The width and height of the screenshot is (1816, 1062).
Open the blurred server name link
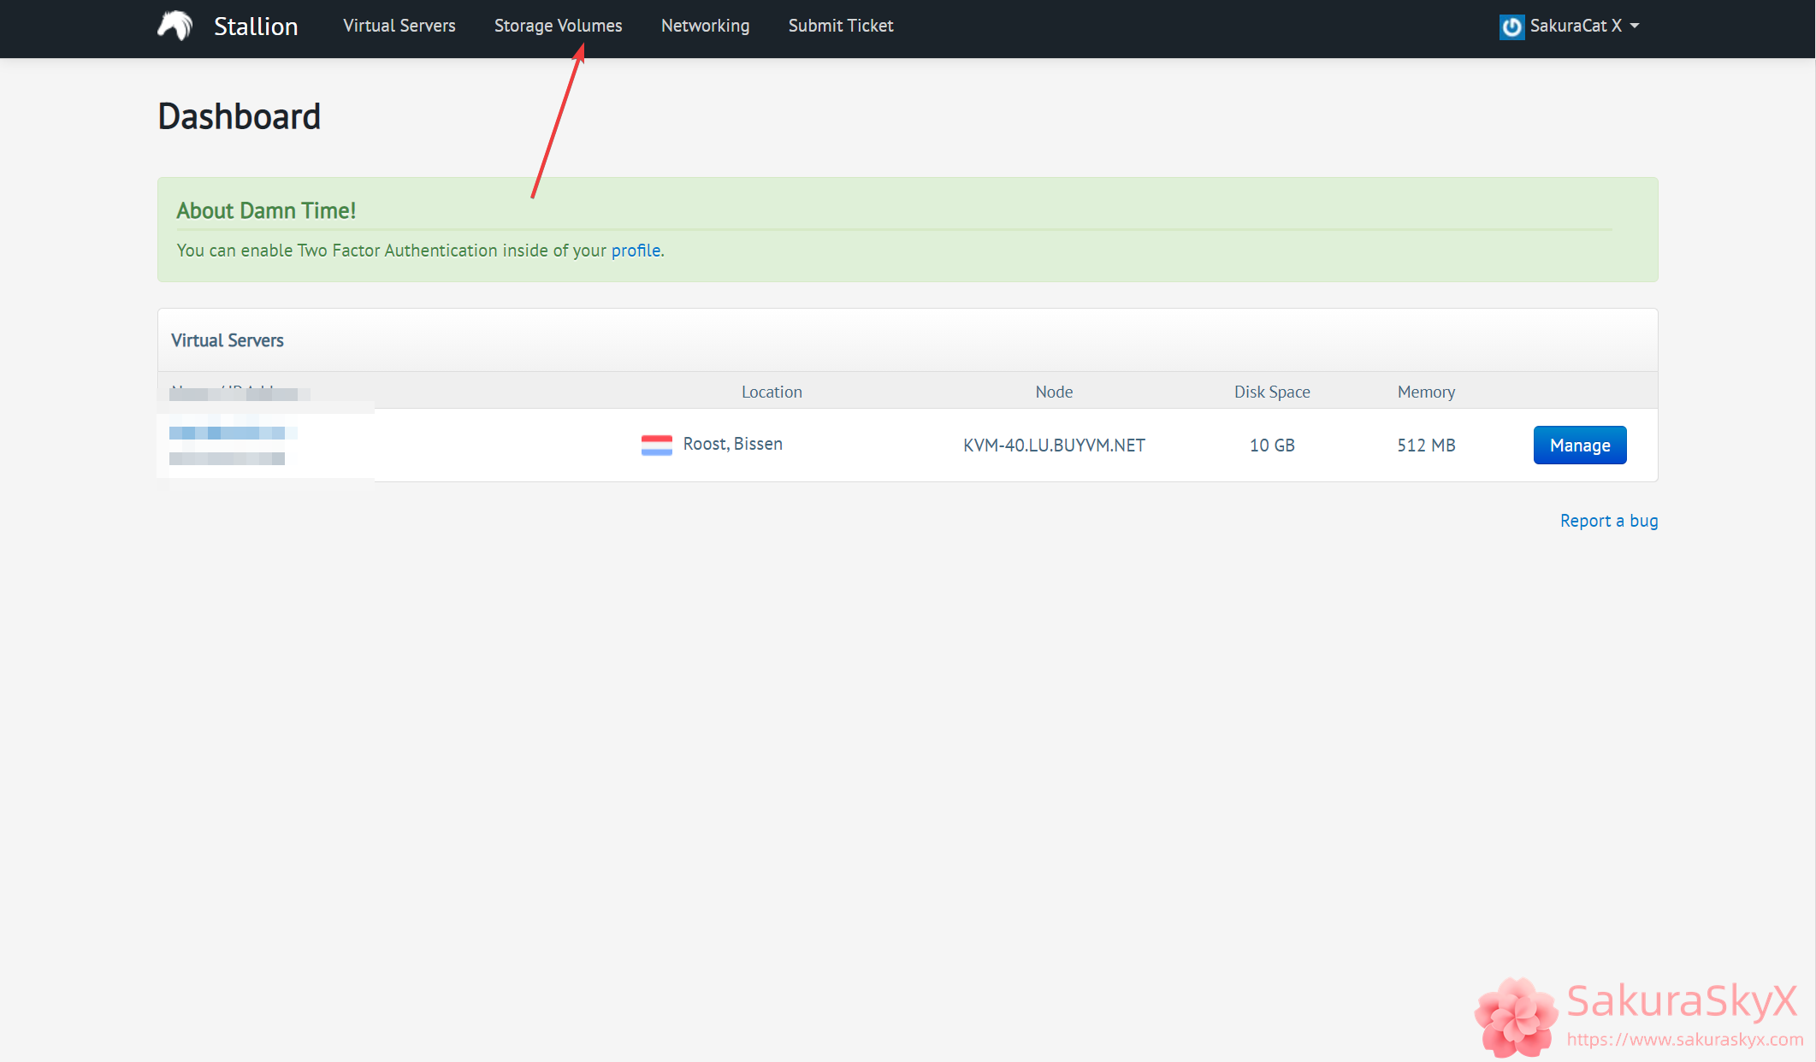coord(228,433)
